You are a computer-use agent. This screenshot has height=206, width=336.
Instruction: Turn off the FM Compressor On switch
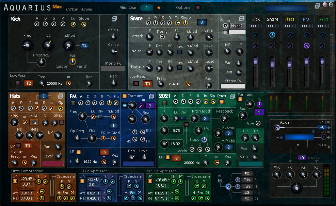[82, 181]
